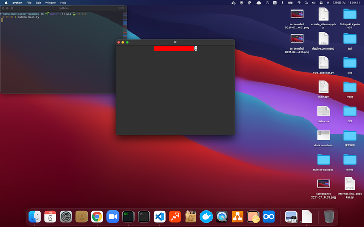This screenshot has width=364, height=227.
Task: Click the volume icon in menu bar
Action: [314, 3]
